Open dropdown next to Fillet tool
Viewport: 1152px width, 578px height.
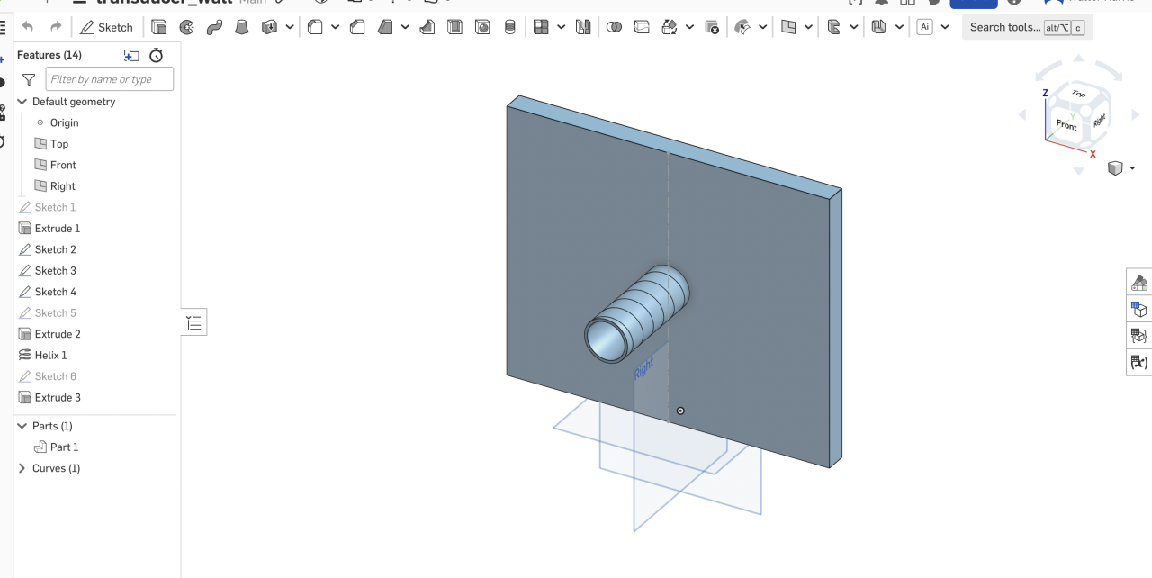[335, 27]
